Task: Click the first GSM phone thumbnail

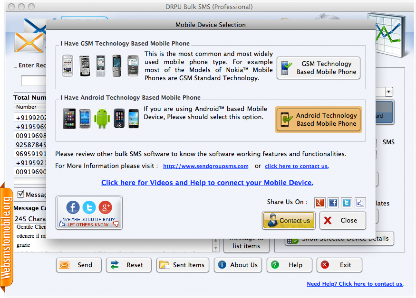Action: click(x=68, y=65)
